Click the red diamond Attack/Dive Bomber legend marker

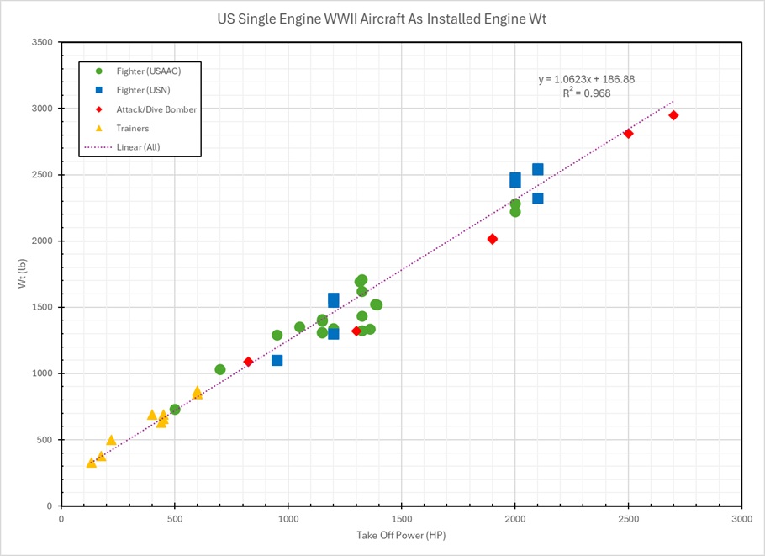[x=99, y=109]
